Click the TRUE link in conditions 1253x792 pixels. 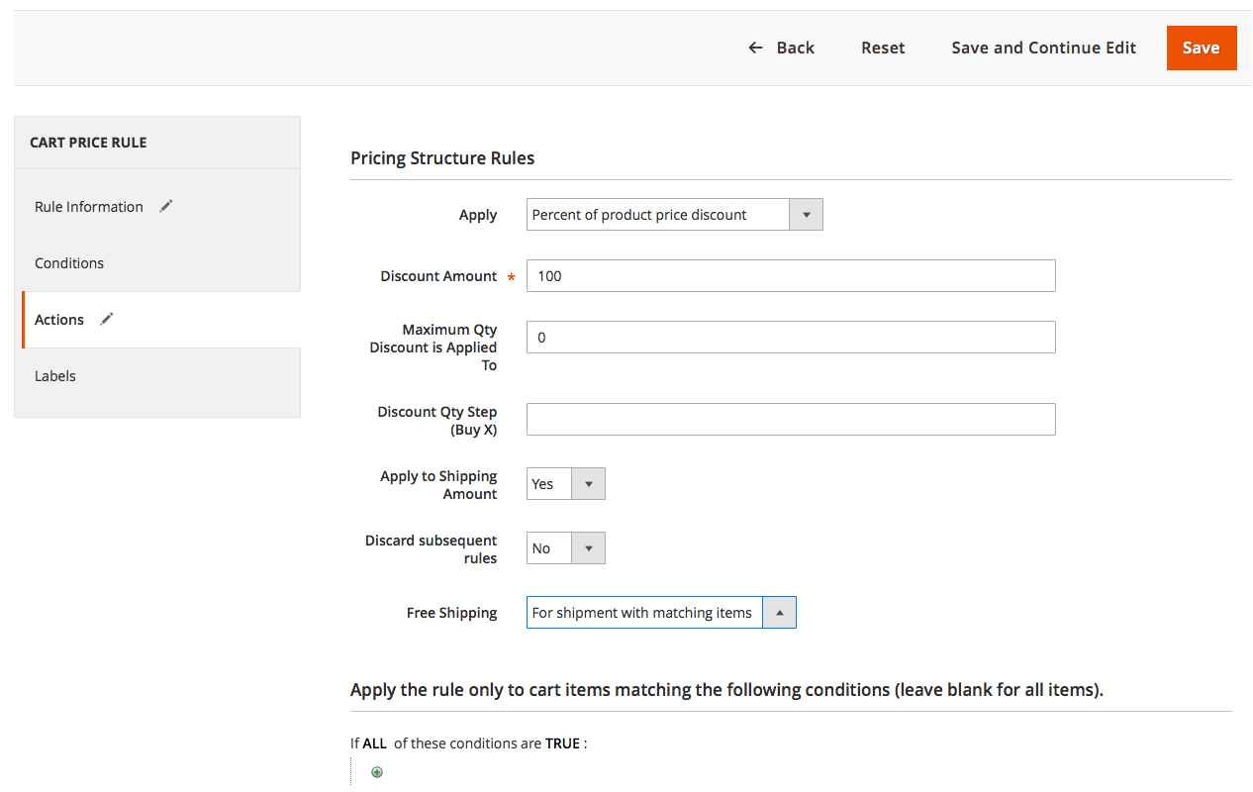(x=562, y=743)
